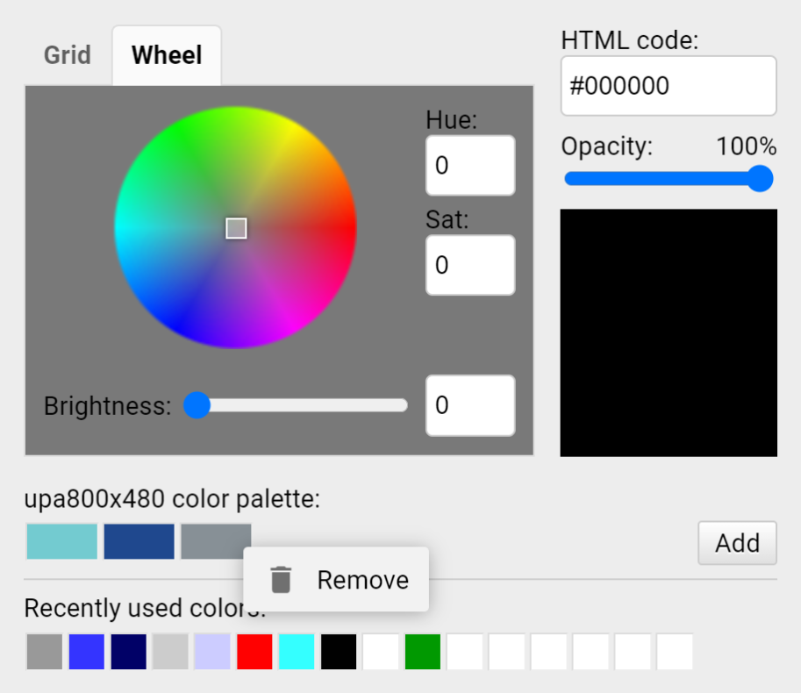The width and height of the screenshot is (801, 693).
Task: Choose the cyan recently used color
Action: click(x=297, y=652)
